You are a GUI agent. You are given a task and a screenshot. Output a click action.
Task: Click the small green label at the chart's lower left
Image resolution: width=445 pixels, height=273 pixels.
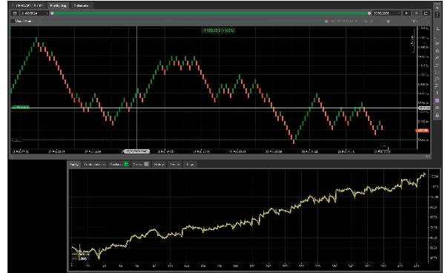pyautogui.click(x=16, y=139)
